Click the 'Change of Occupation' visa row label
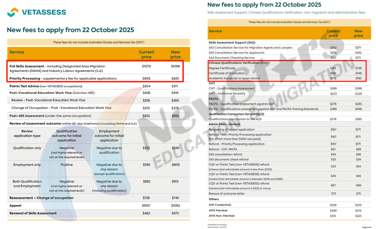This screenshot has height=229, width=376. click(x=61, y=108)
